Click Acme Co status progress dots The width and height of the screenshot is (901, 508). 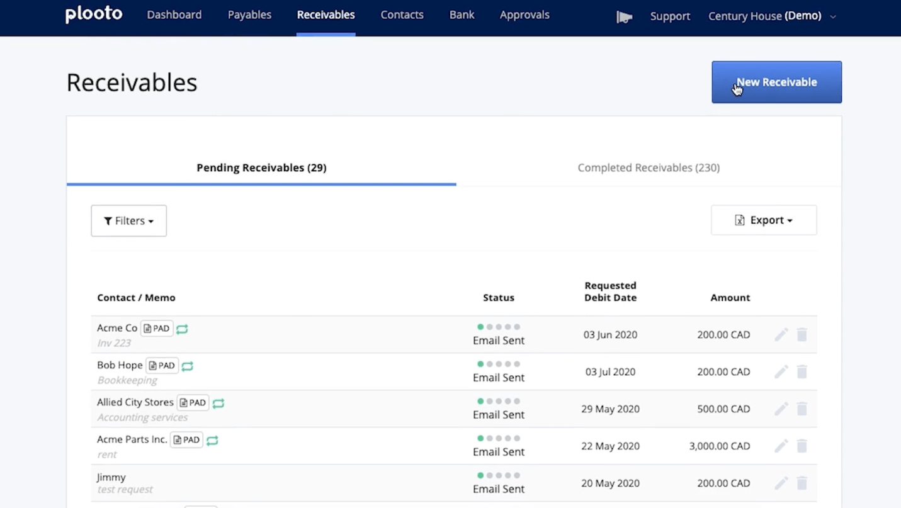coord(499,327)
